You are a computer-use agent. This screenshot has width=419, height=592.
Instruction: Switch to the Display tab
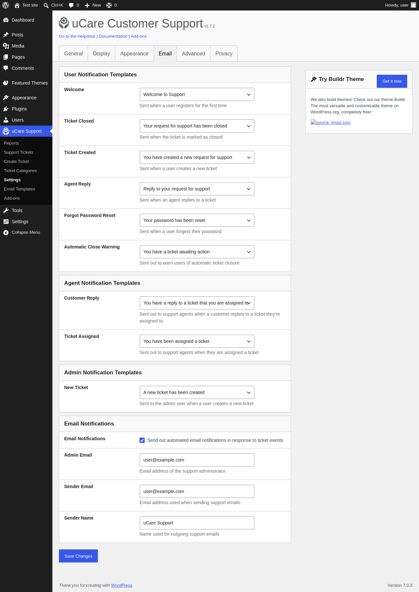(x=101, y=53)
